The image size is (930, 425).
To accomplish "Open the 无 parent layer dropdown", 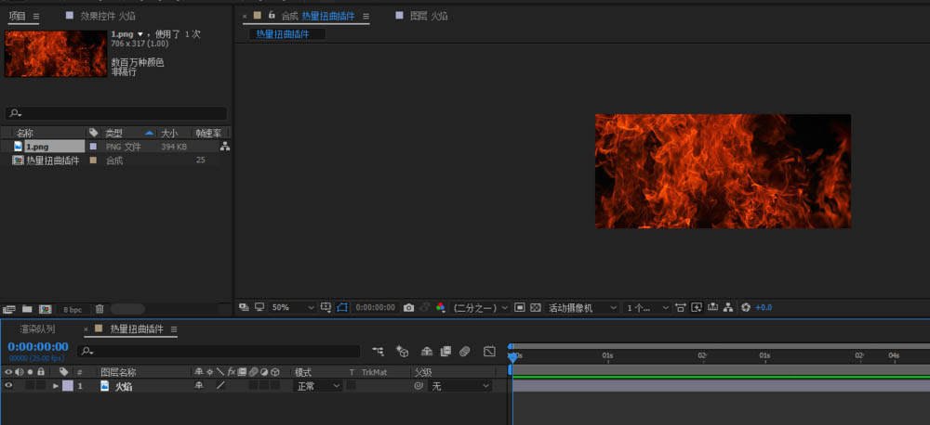I will pyautogui.click(x=460, y=386).
